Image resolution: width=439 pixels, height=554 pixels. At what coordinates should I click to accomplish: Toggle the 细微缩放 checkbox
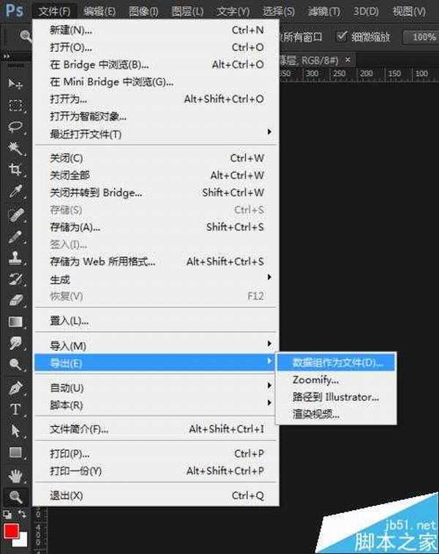click(341, 36)
